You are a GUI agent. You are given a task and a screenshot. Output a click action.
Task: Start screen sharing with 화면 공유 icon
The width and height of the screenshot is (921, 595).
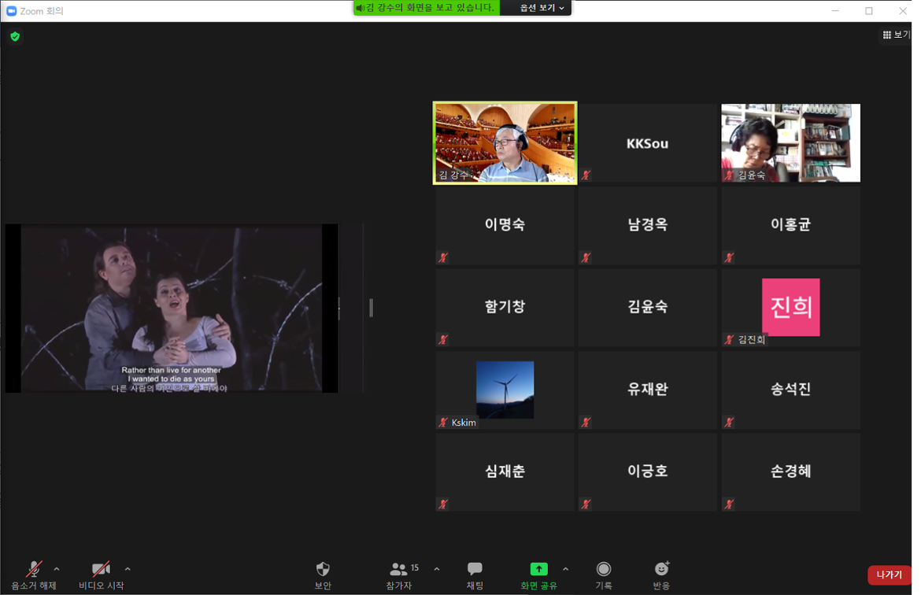point(538,568)
